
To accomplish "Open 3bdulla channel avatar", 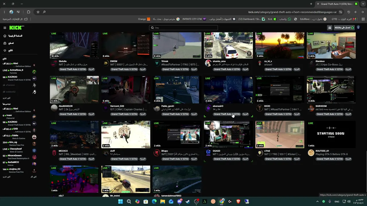I will coord(54,63).
